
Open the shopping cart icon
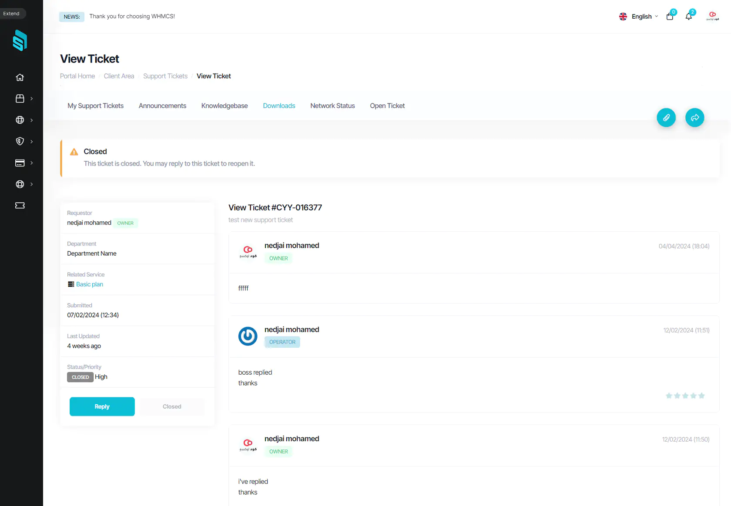tap(670, 17)
